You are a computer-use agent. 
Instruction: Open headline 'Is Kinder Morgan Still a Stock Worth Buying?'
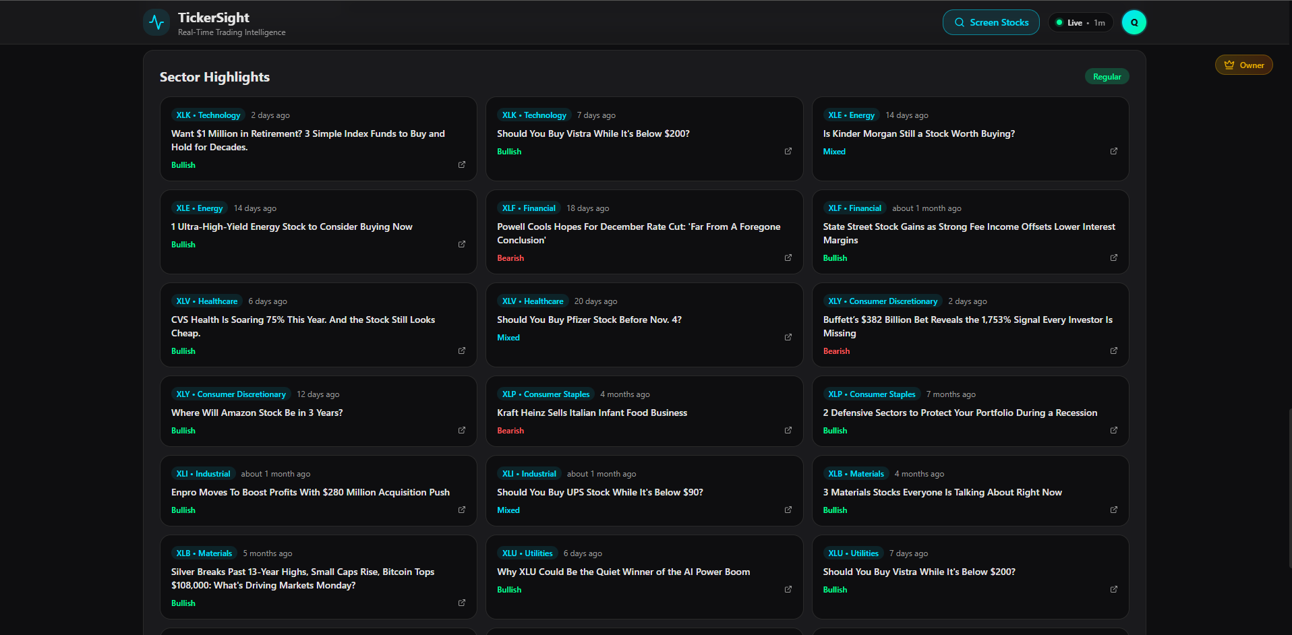click(918, 133)
